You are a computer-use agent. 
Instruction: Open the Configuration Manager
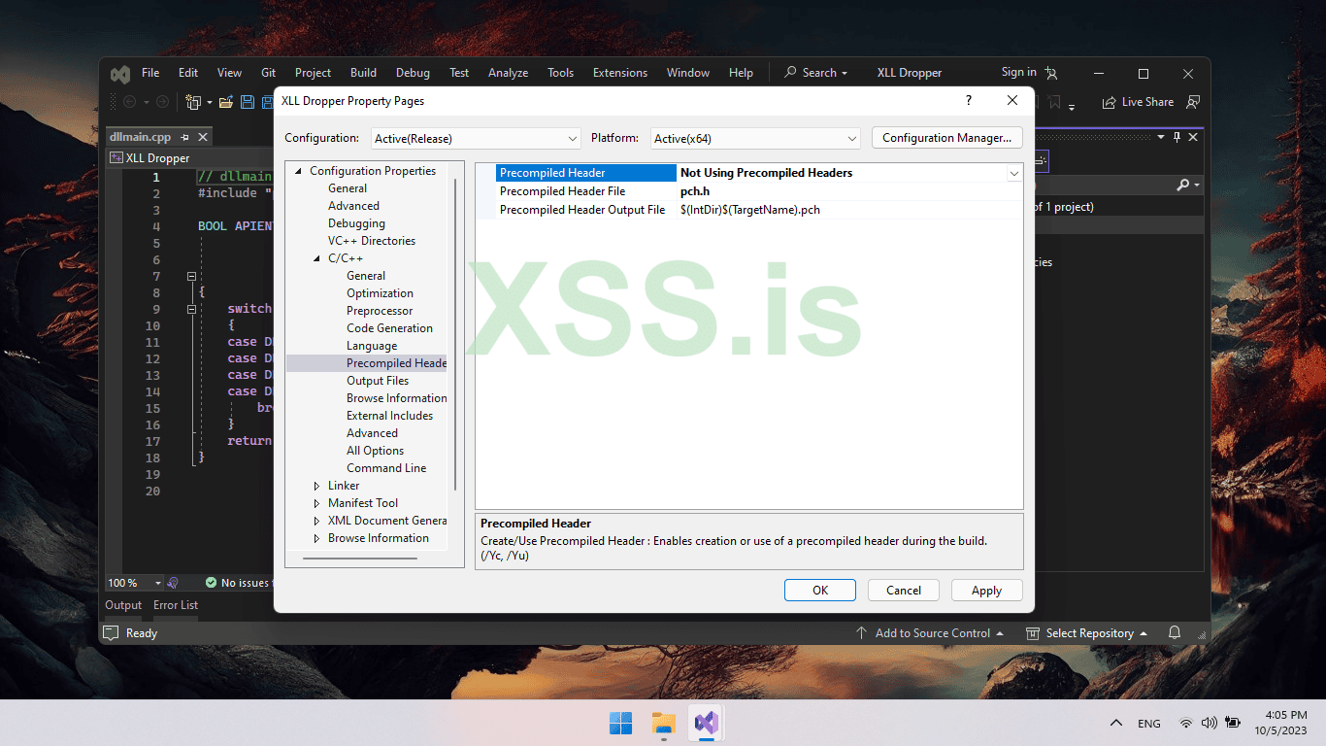click(947, 138)
